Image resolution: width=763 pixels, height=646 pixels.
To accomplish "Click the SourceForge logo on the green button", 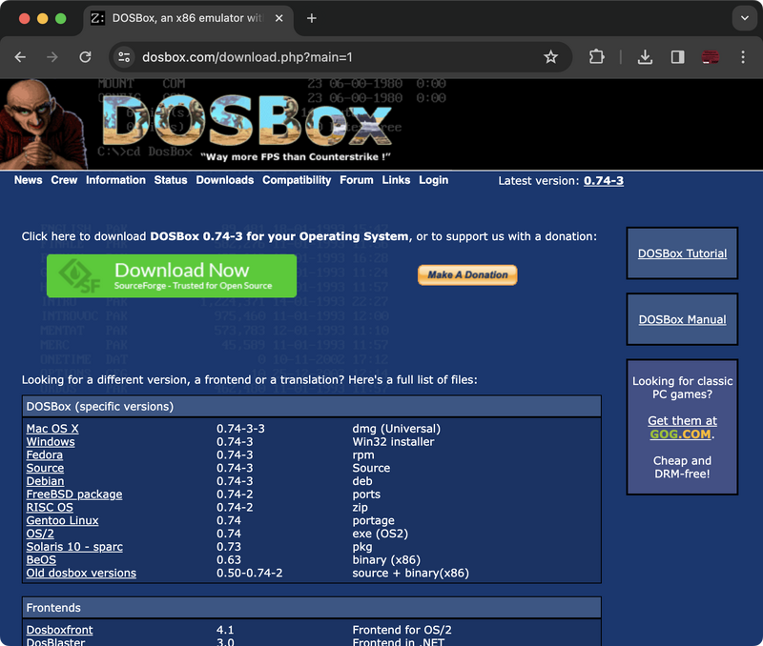I will (x=76, y=274).
